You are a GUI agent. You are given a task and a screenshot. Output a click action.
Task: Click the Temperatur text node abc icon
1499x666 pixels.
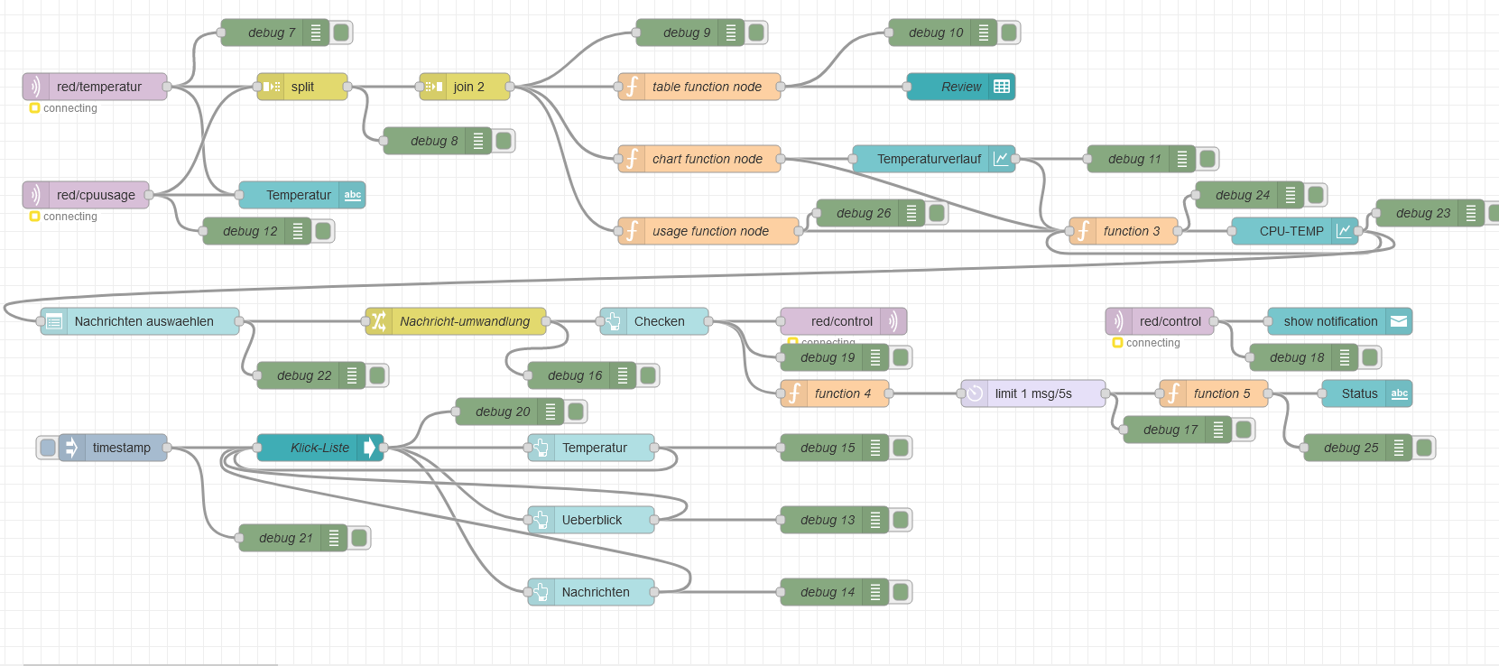coord(352,195)
